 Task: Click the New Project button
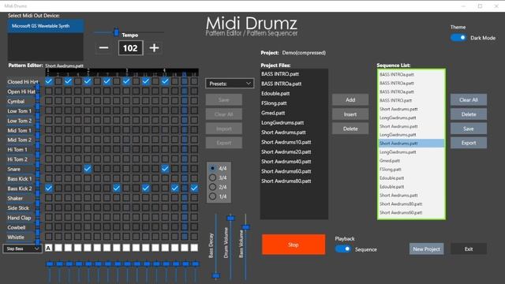426,249
